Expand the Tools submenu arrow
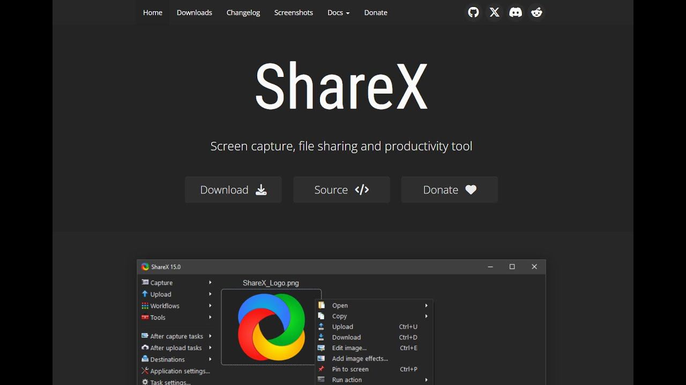Image resolution: width=686 pixels, height=385 pixels. click(210, 317)
